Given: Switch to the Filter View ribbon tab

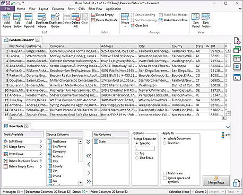Looking at the screenshot, I should (96, 9).
